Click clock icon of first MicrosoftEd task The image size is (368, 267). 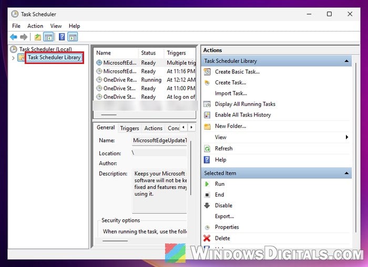(x=99, y=63)
